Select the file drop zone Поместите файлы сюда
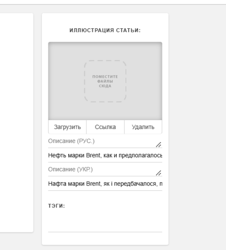The height and width of the screenshot is (250, 226). pyautogui.click(x=105, y=81)
